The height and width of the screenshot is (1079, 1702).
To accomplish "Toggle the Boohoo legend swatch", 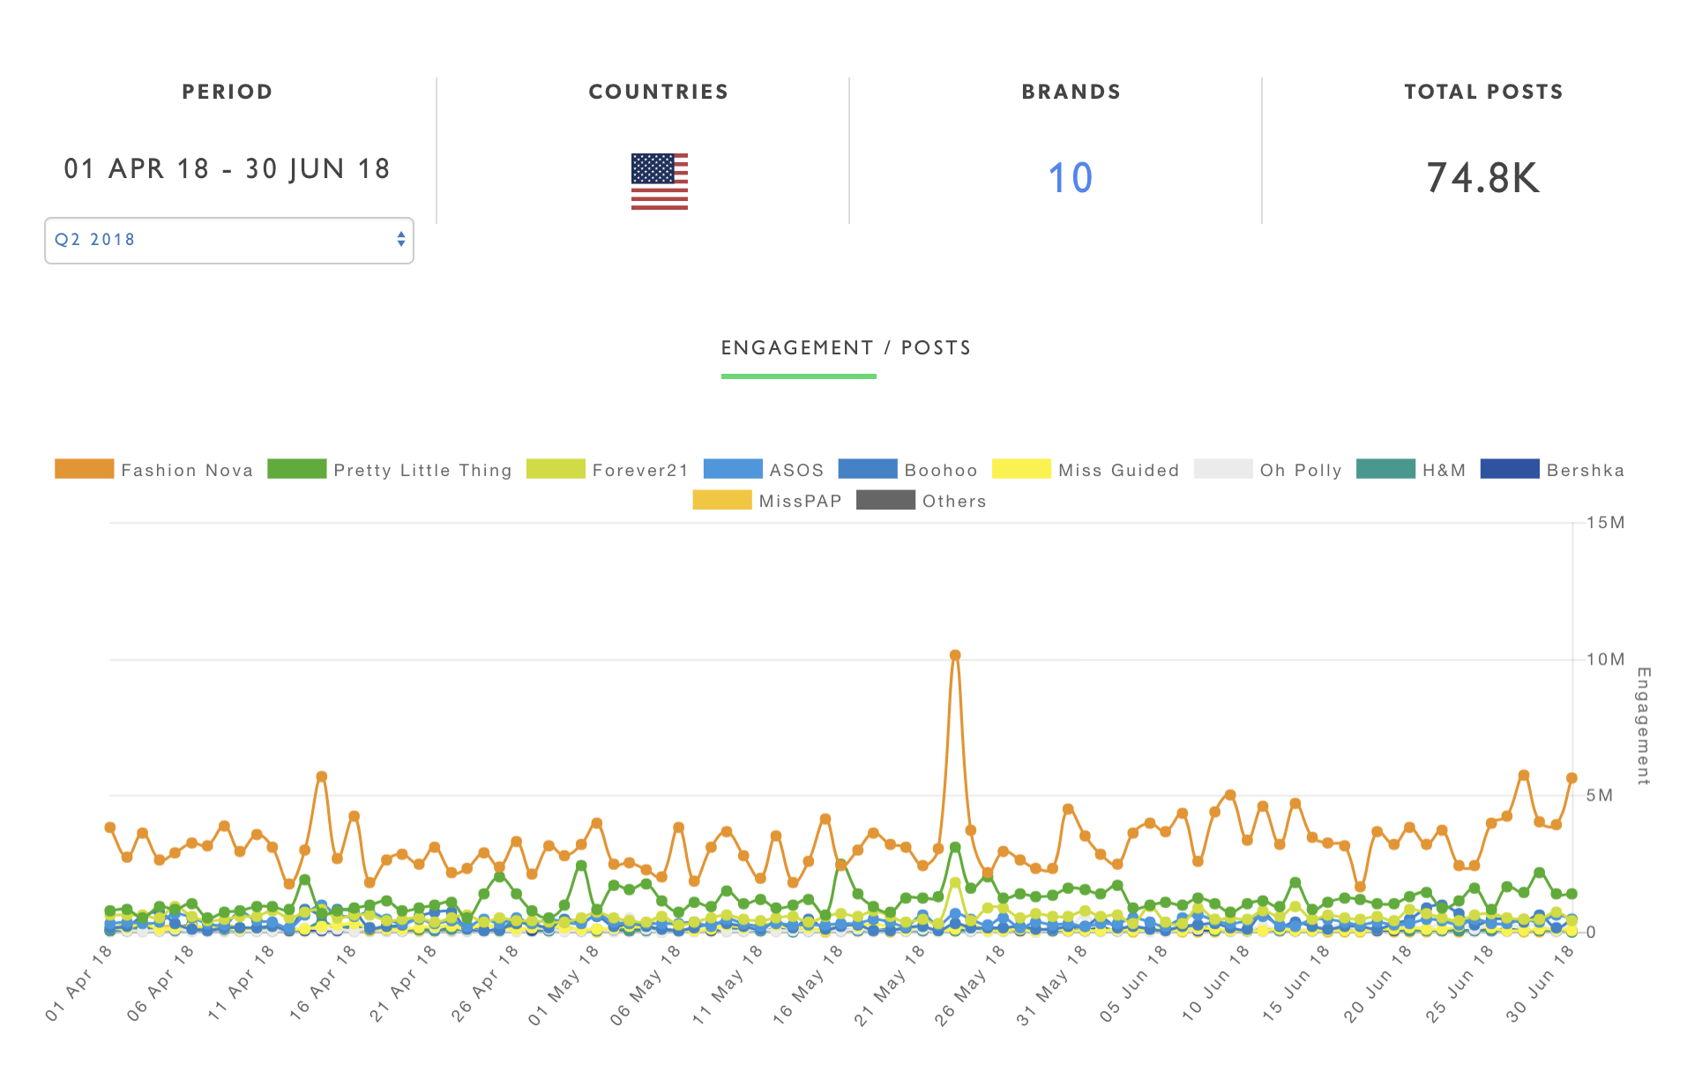I will tap(868, 469).
